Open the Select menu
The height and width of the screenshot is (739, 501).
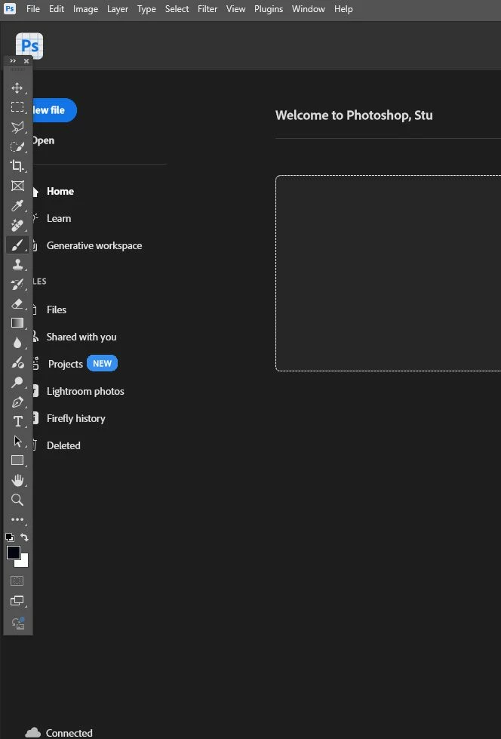(x=177, y=9)
